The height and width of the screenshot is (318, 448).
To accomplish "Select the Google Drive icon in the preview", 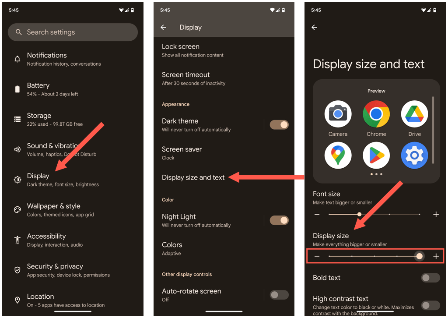I will click(x=414, y=113).
